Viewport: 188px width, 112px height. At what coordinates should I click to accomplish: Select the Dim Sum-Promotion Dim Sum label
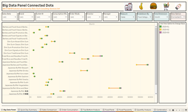[16, 47]
